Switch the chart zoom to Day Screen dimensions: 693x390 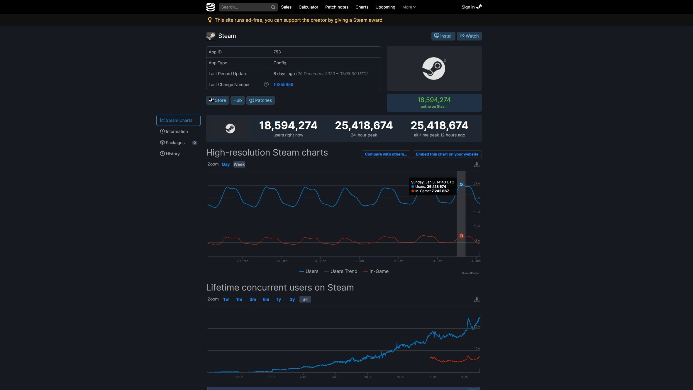point(225,164)
